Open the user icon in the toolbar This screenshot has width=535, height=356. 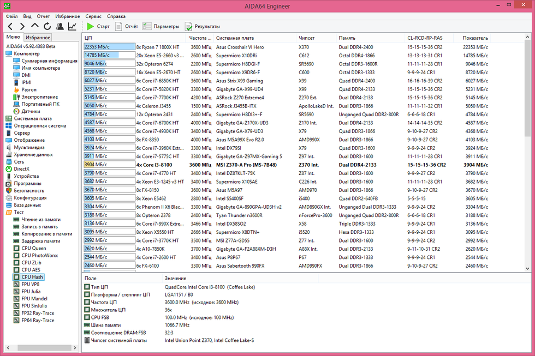(60, 26)
